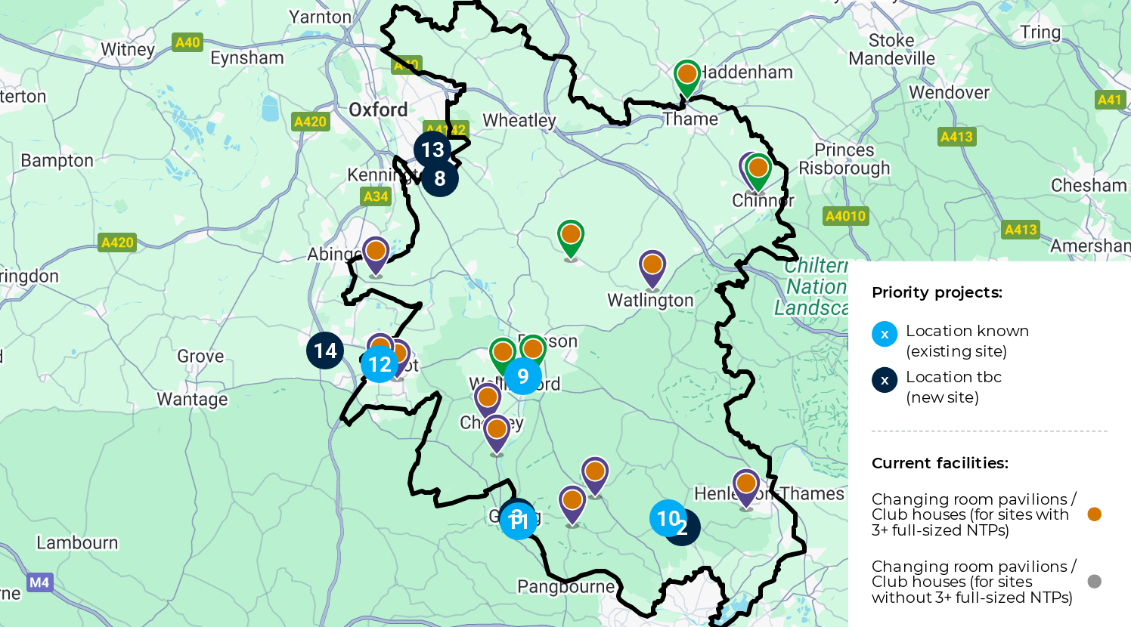Click purple facility pin at Abingdon
This screenshot has height=627, width=1131.
click(x=376, y=256)
